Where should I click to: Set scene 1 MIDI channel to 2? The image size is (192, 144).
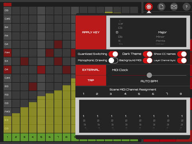point(84,120)
